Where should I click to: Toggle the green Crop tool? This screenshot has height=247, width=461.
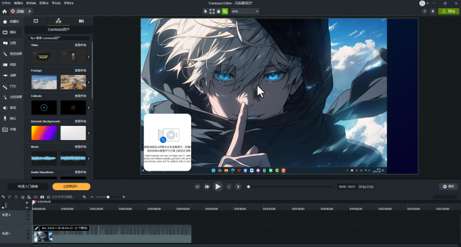[225, 12]
